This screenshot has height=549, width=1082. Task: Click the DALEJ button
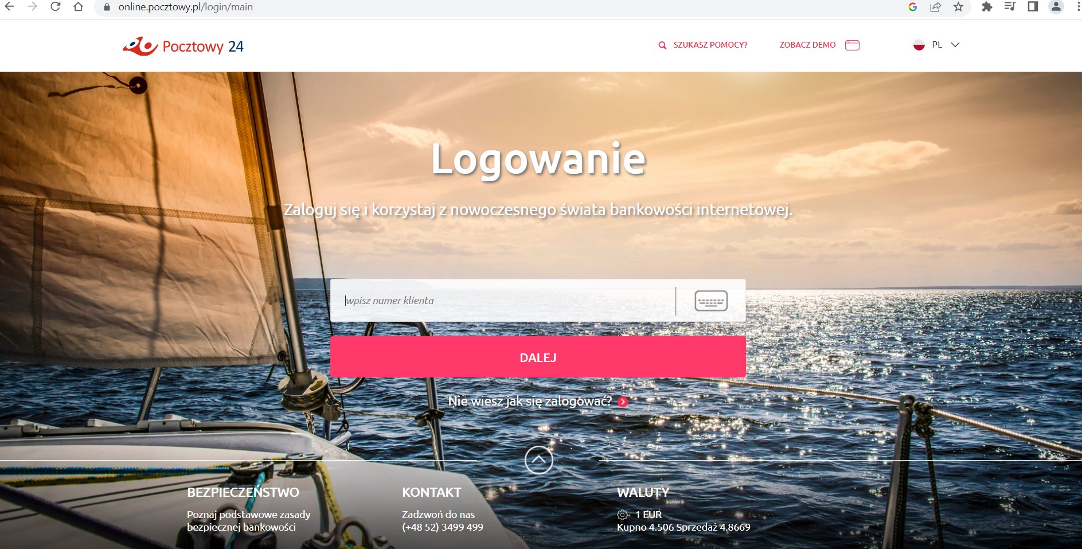538,357
